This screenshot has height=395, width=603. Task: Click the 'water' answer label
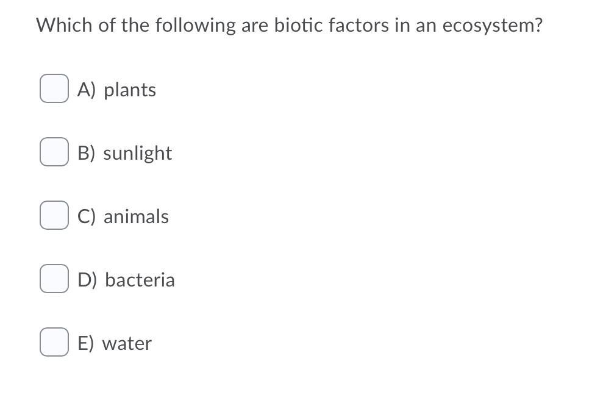click(x=127, y=344)
